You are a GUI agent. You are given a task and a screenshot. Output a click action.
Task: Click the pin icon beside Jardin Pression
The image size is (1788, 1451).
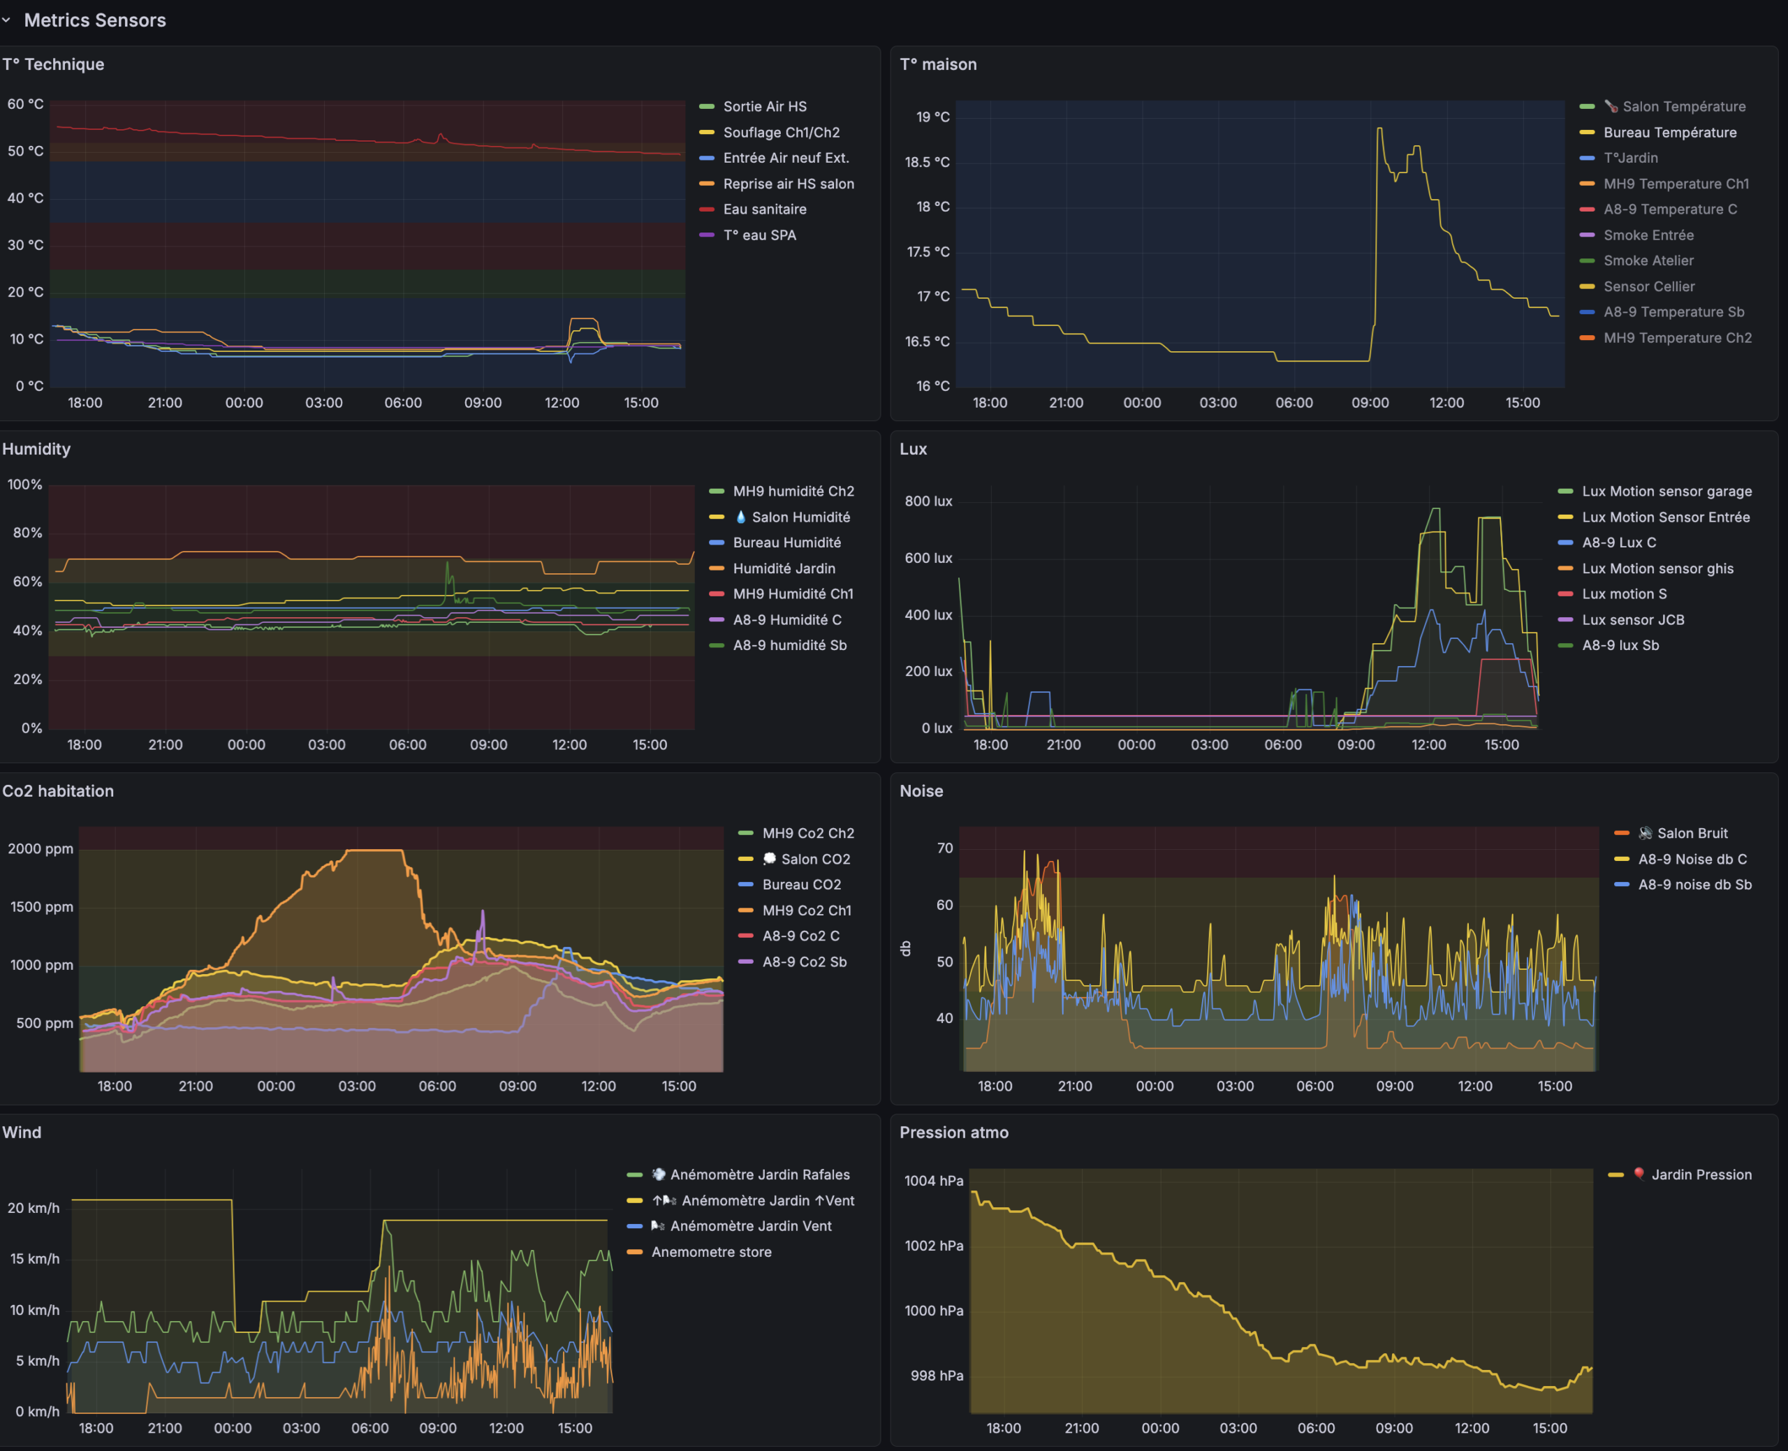1639,1174
